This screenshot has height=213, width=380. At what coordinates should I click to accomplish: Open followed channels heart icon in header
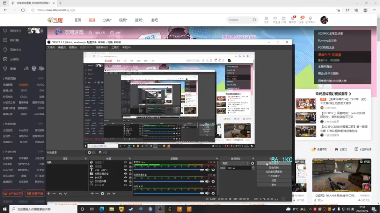pyautogui.click(x=275, y=18)
